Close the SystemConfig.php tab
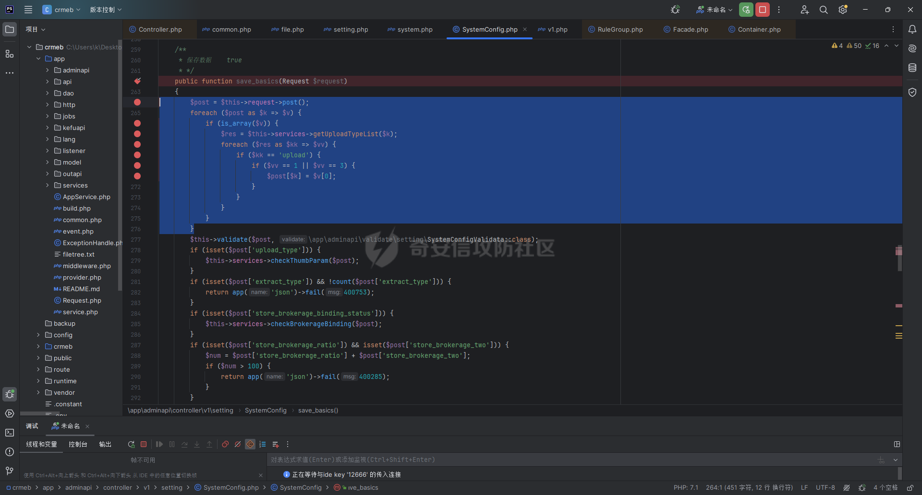Image resolution: width=922 pixels, height=495 pixels. 525,29
